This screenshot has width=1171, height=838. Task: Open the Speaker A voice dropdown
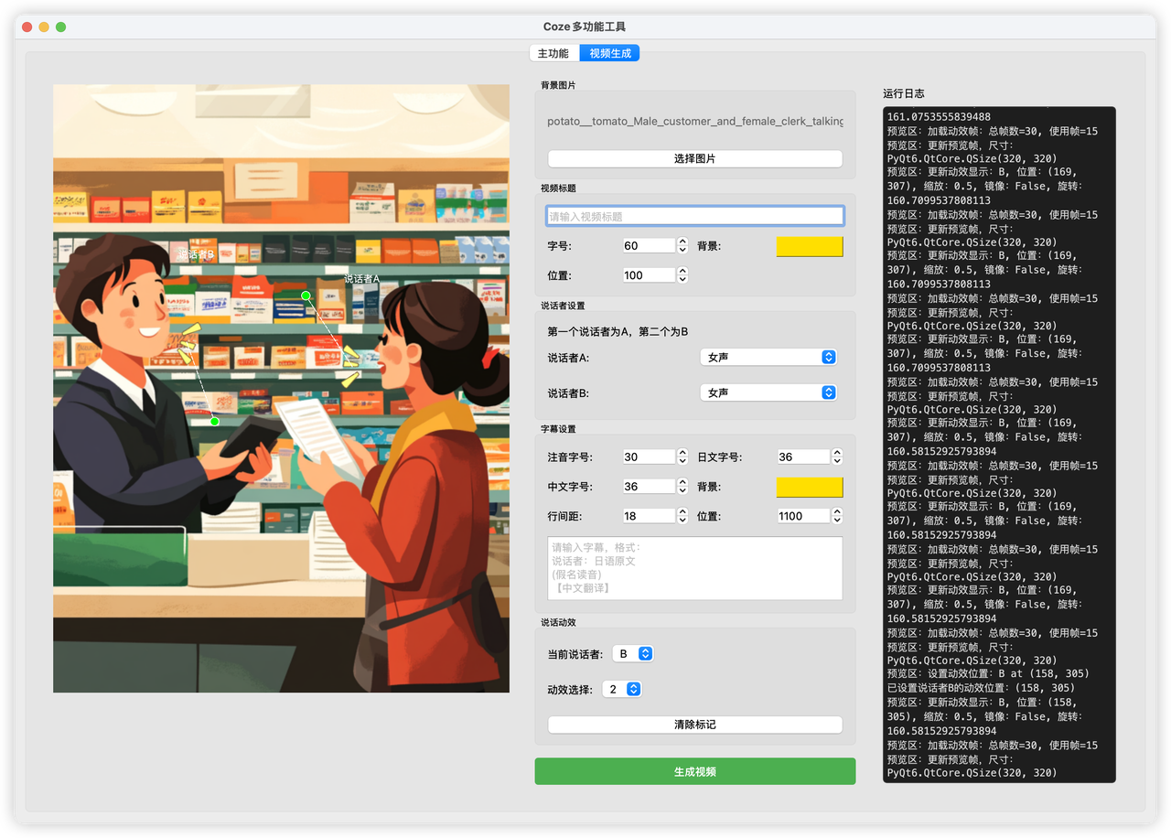[768, 358]
